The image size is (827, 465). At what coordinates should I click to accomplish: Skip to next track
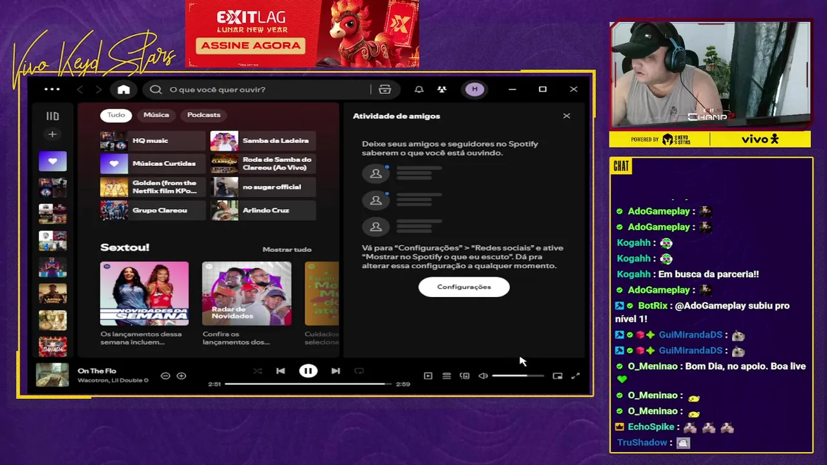(x=335, y=371)
